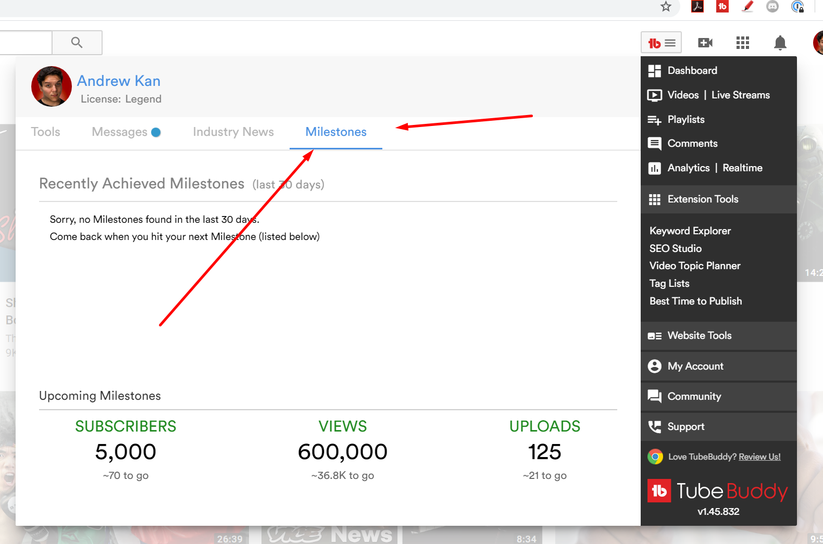
Task: Select the Tools tab
Action: pos(45,132)
